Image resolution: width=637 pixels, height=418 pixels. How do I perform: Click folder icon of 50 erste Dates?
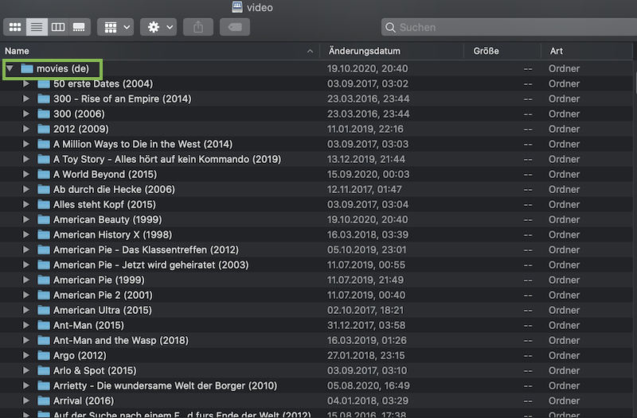click(44, 83)
